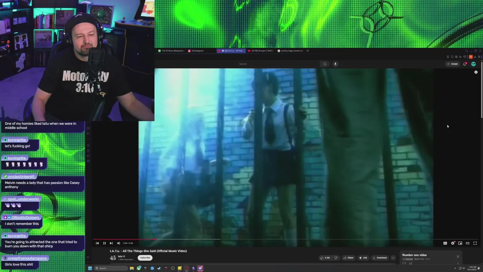Open the skull account avatar menu
The image size is (483, 272).
point(474,64)
